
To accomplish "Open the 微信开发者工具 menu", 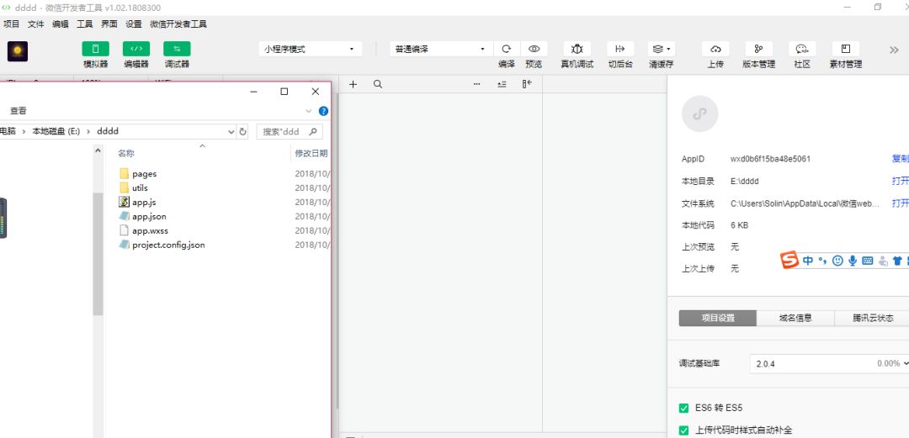I will pyautogui.click(x=178, y=24).
